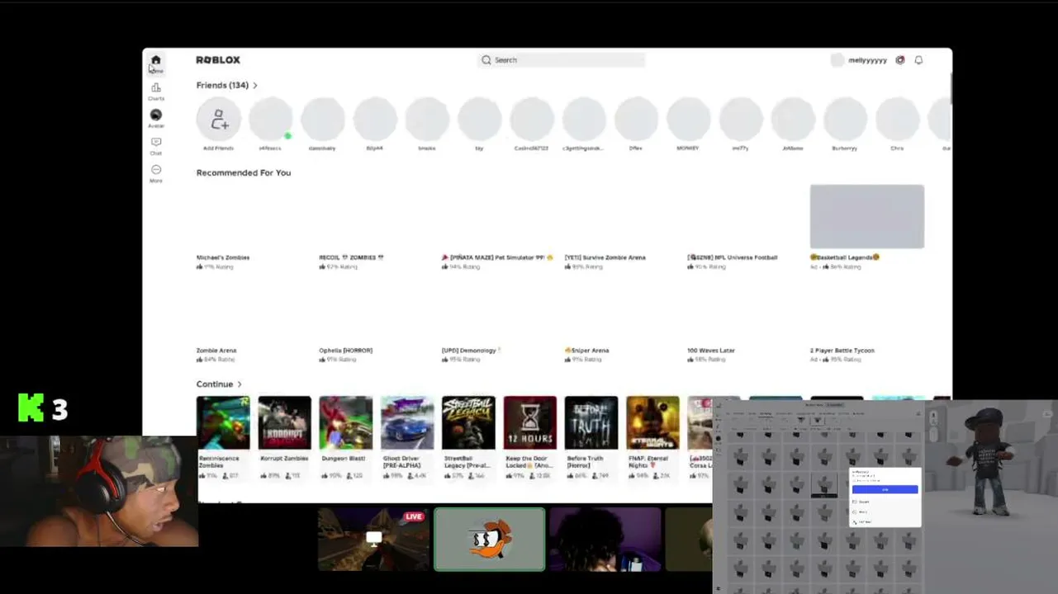Open the More menu in sidebar
The height and width of the screenshot is (594, 1058).
(x=155, y=173)
